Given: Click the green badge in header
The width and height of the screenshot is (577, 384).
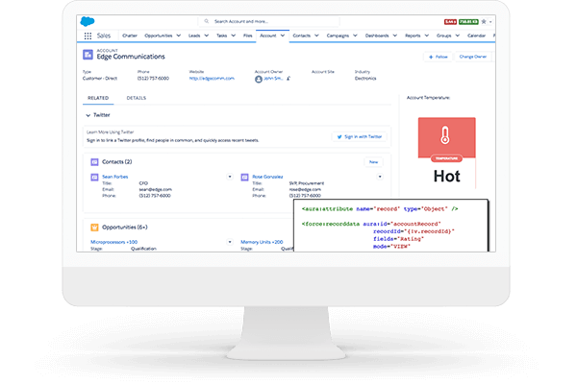Looking at the screenshot, I should click(468, 22).
